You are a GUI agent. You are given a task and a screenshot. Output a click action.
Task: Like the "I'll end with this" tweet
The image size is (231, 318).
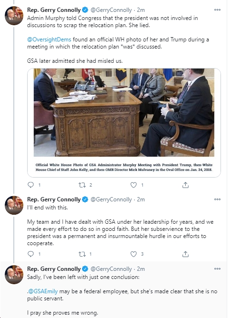pos(133,254)
